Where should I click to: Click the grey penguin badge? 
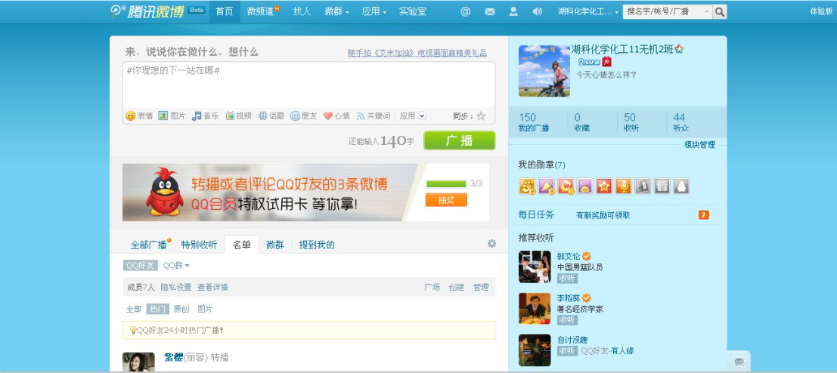680,186
